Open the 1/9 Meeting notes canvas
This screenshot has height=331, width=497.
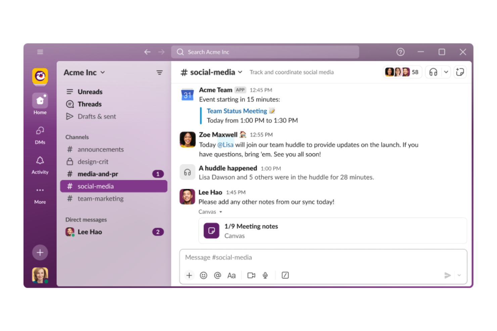tap(251, 226)
